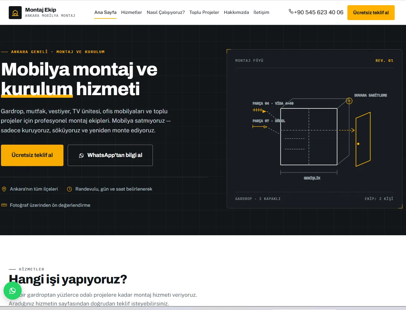The width and height of the screenshot is (406, 310).
Task: Go to the Ana Sayfa menu item
Action: click(x=105, y=12)
